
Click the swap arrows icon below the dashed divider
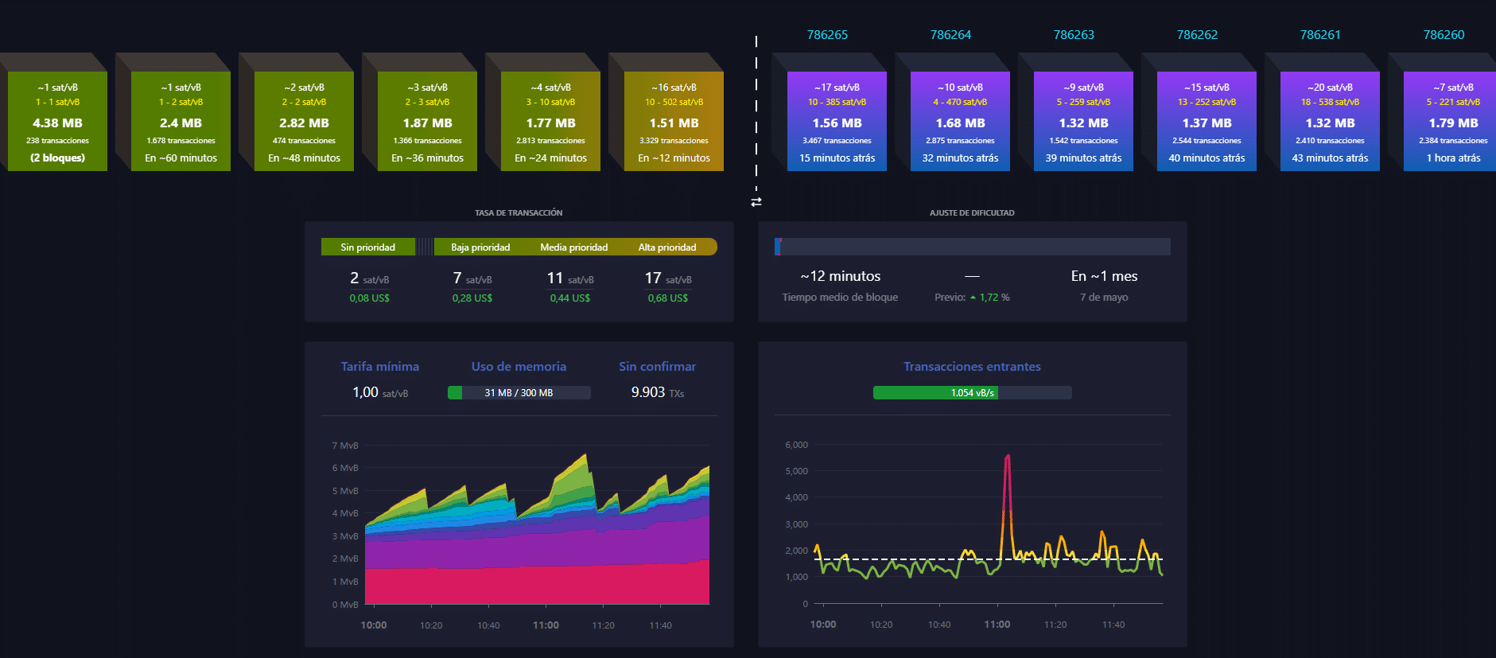[x=756, y=202]
